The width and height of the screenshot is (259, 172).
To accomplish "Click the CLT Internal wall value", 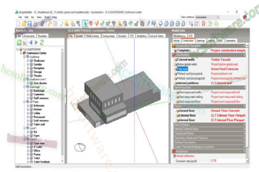I will (221, 83).
